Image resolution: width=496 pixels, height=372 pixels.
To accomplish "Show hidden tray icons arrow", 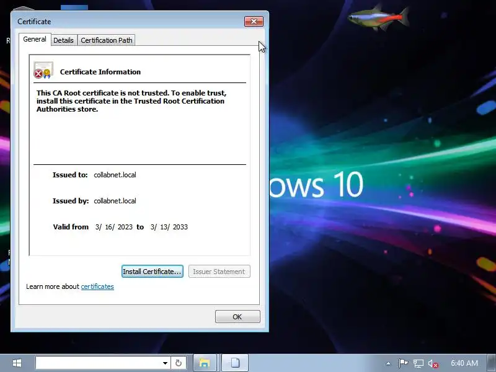I will pyautogui.click(x=389, y=363).
